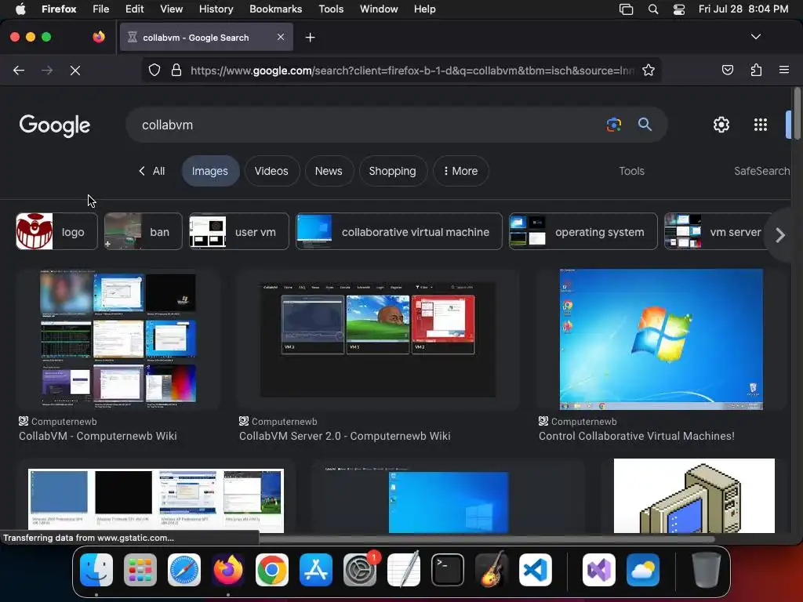Open a new tab with plus button
This screenshot has height=602, width=803.
[x=310, y=38]
